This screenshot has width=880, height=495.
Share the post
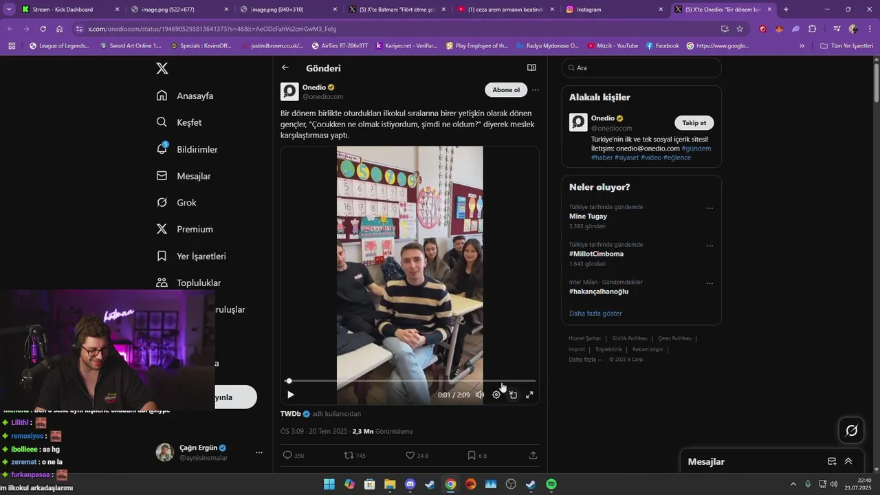click(x=533, y=455)
